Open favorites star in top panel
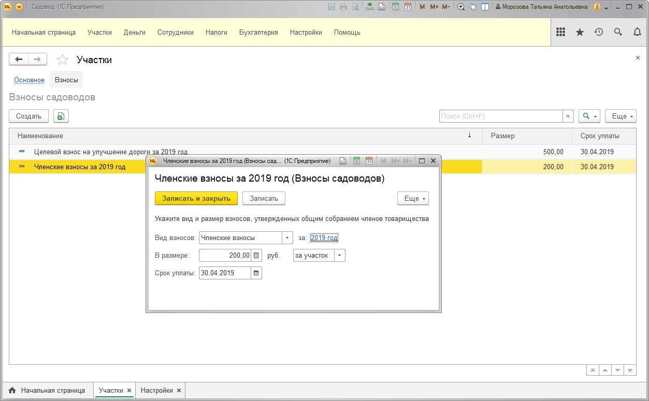The width and height of the screenshot is (649, 401). point(580,32)
